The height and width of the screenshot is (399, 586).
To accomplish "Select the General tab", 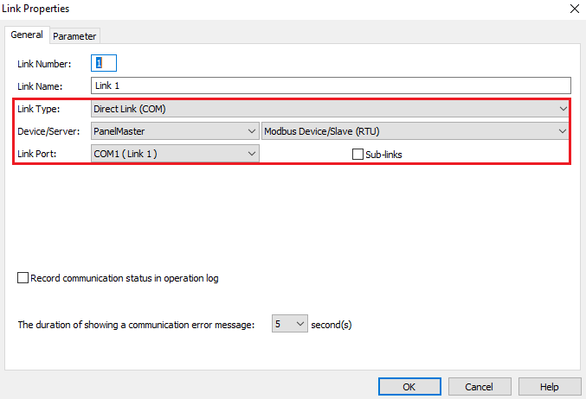I will (x=27, y=35).
